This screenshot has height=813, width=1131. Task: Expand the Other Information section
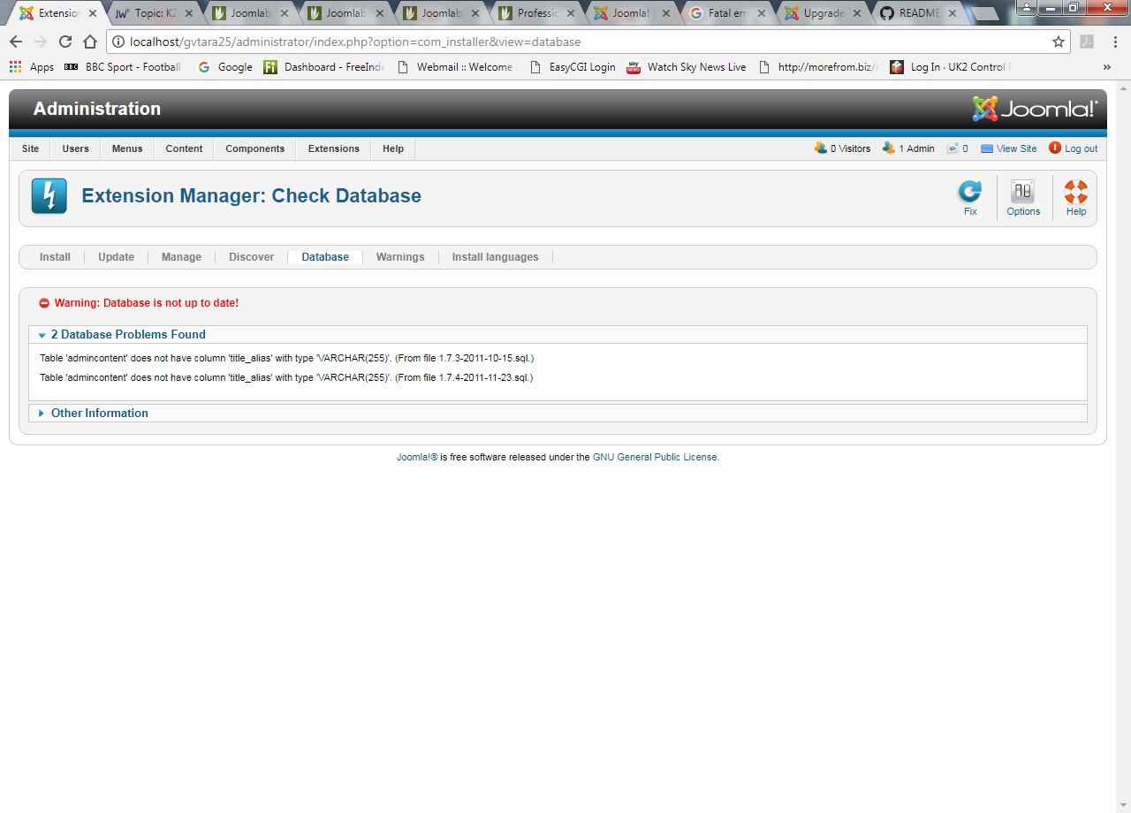click(x=99, y=414)
